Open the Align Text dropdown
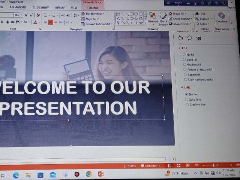Screen dimensions: 240x180 tap(90, 19)
